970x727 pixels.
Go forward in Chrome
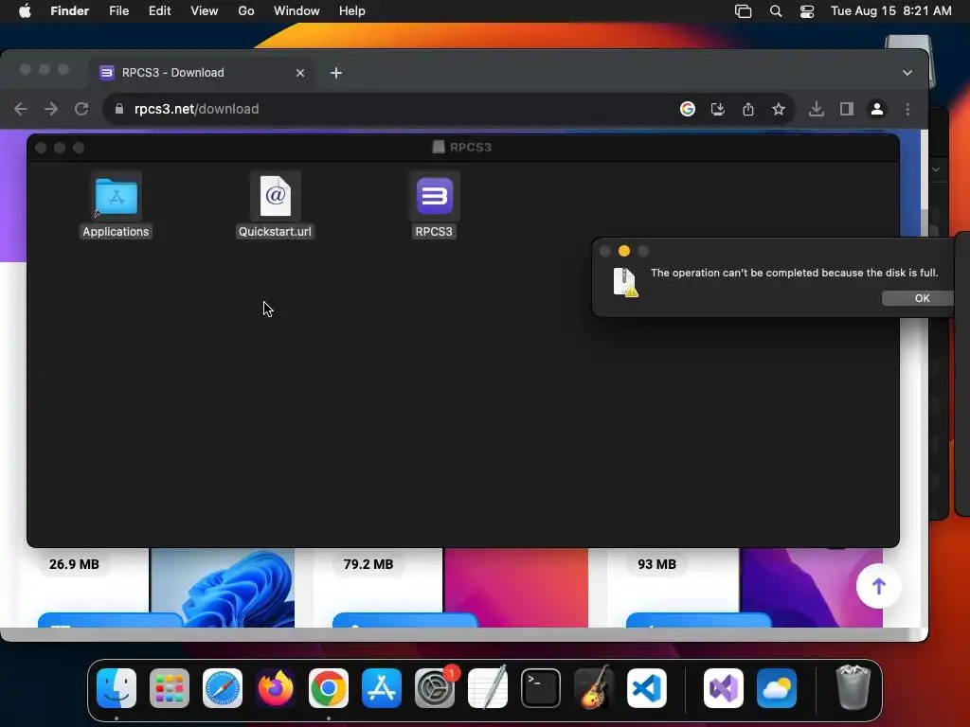point(51,109)
